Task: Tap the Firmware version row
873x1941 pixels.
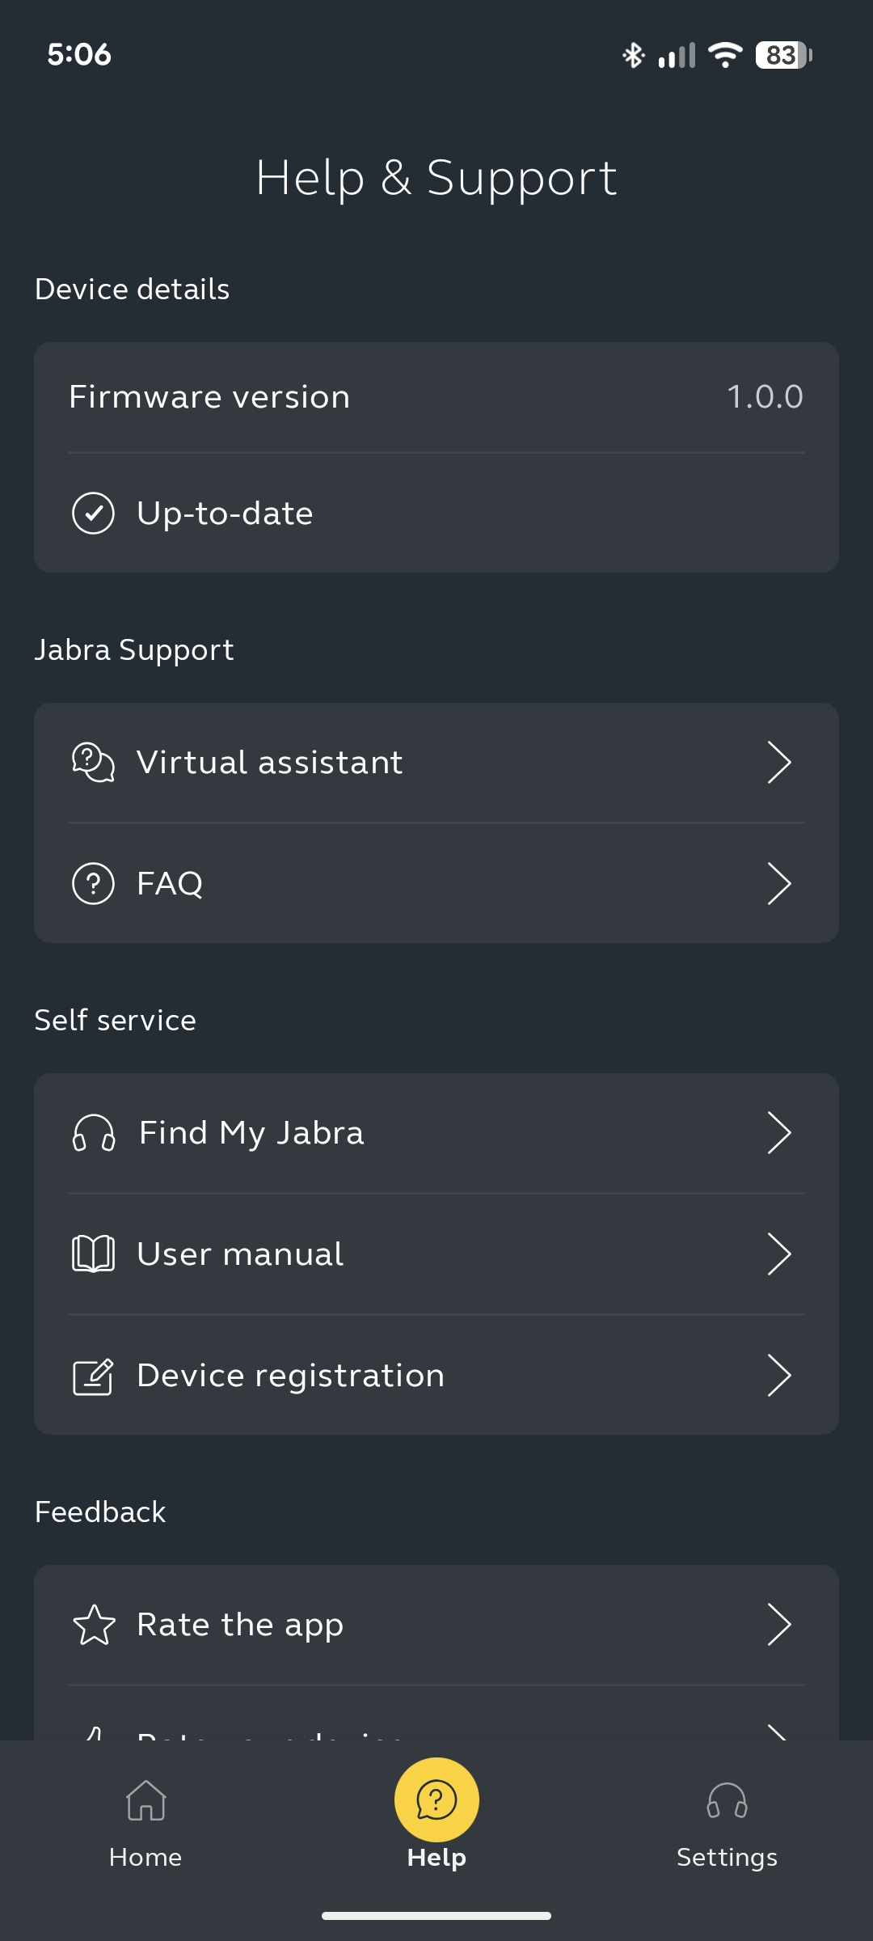Action: click(x=436, y=396)
